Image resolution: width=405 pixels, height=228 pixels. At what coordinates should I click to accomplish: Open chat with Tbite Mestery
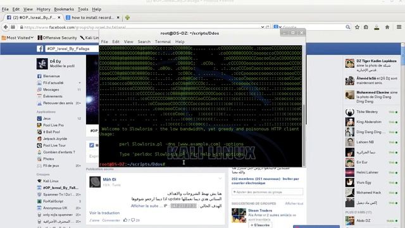pos(371,111)
